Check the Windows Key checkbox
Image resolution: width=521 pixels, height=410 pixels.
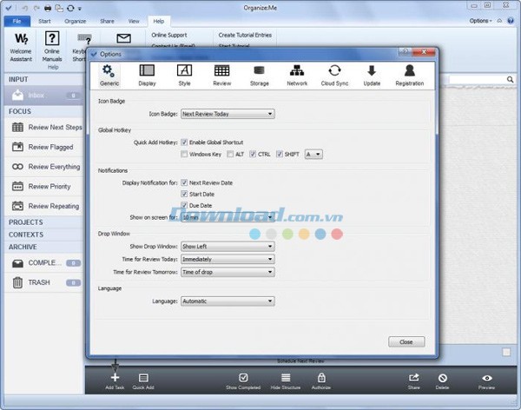coord(184,154)
